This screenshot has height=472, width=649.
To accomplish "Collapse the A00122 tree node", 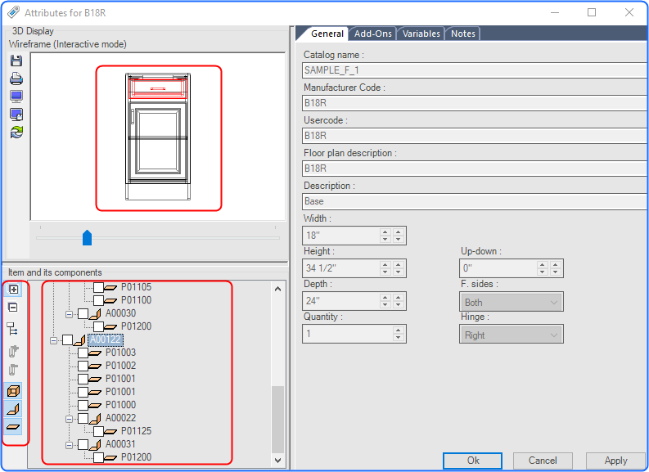I will click(x=53, y=340).
